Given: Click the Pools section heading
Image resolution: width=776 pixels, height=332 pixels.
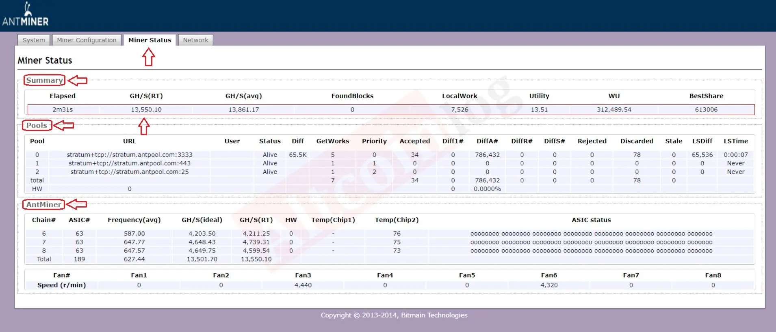Looking at the screenshot, I should pyautogui.click(x=37, y=125).
